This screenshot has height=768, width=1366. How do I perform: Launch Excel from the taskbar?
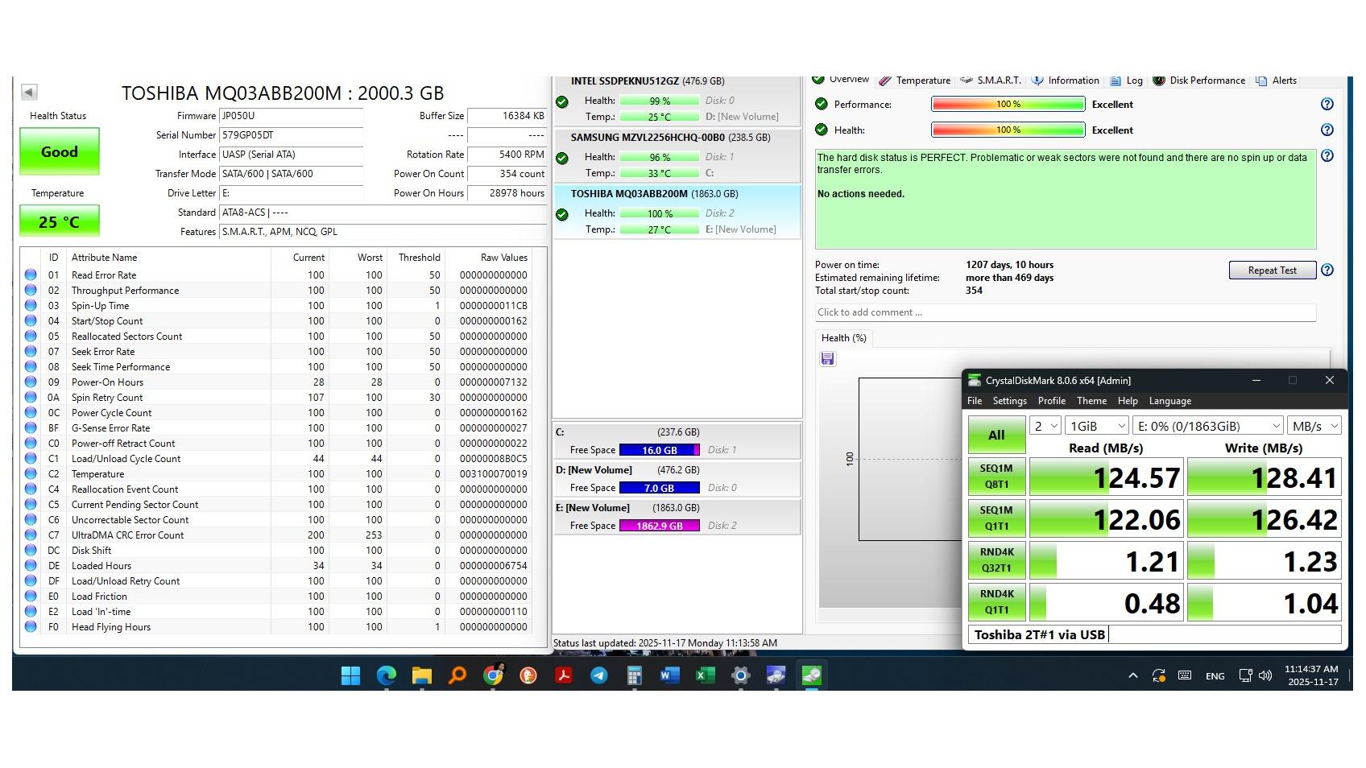tap(705, 675)
